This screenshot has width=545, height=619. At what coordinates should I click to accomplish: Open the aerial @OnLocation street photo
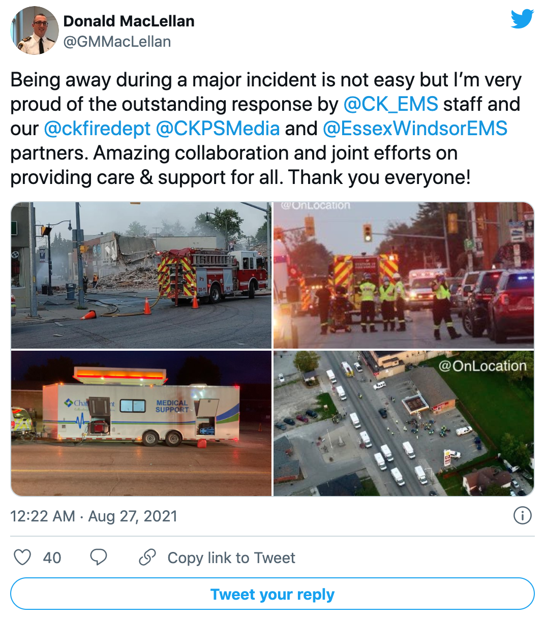404,423
